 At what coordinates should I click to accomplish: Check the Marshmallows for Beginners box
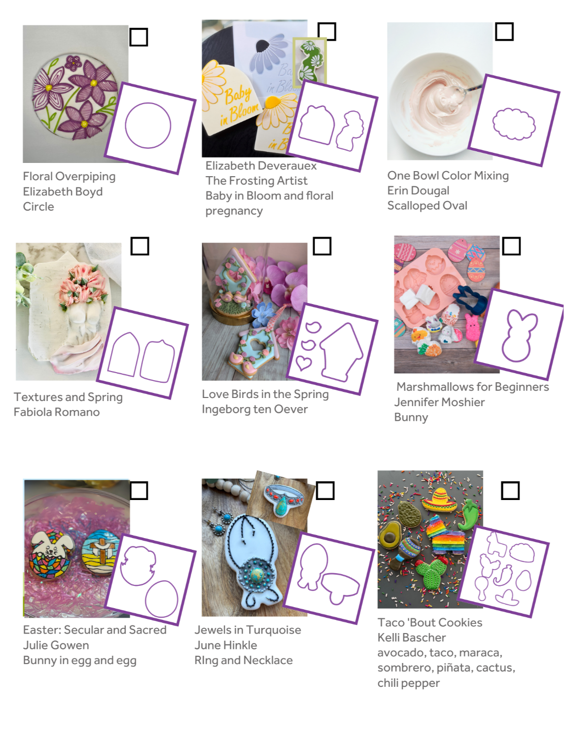(x=511, y=246)
